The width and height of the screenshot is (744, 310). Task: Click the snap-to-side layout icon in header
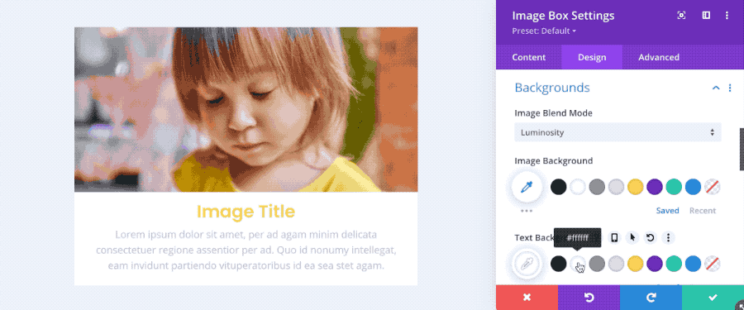coord(706,16)
